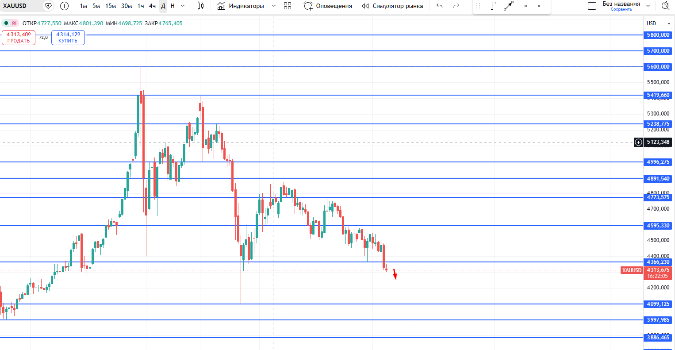Expand the timeframe list chevron
Image resolution: width=675 pixels, height=350 pixels.
click(x=183, y=6)
